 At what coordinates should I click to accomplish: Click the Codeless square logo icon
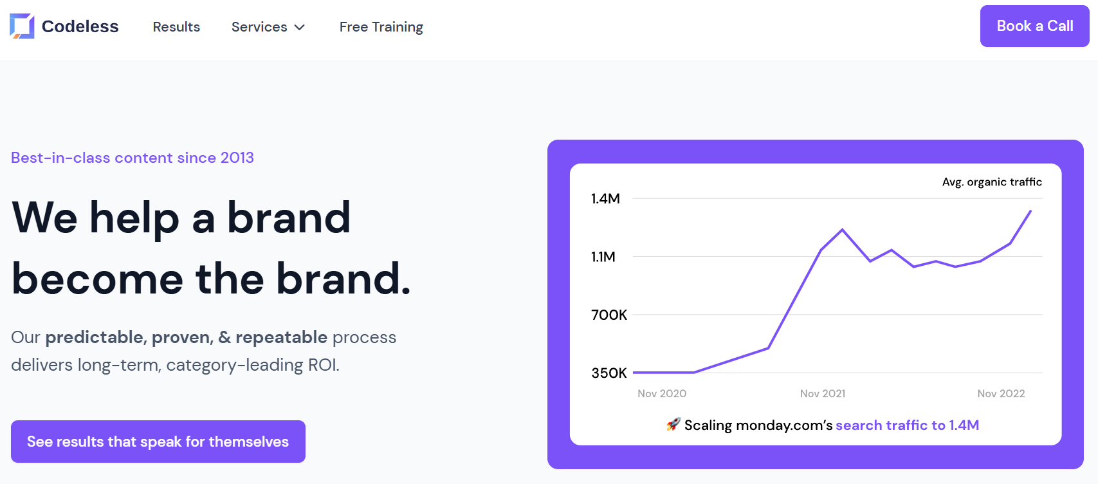[x=22, y=26]
